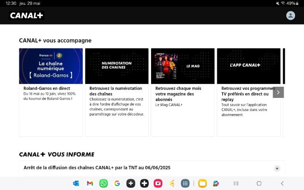This screenshot has width=304, height=190.
Task: Launch Gmail from the taskbar
Action: coord(90,183)
